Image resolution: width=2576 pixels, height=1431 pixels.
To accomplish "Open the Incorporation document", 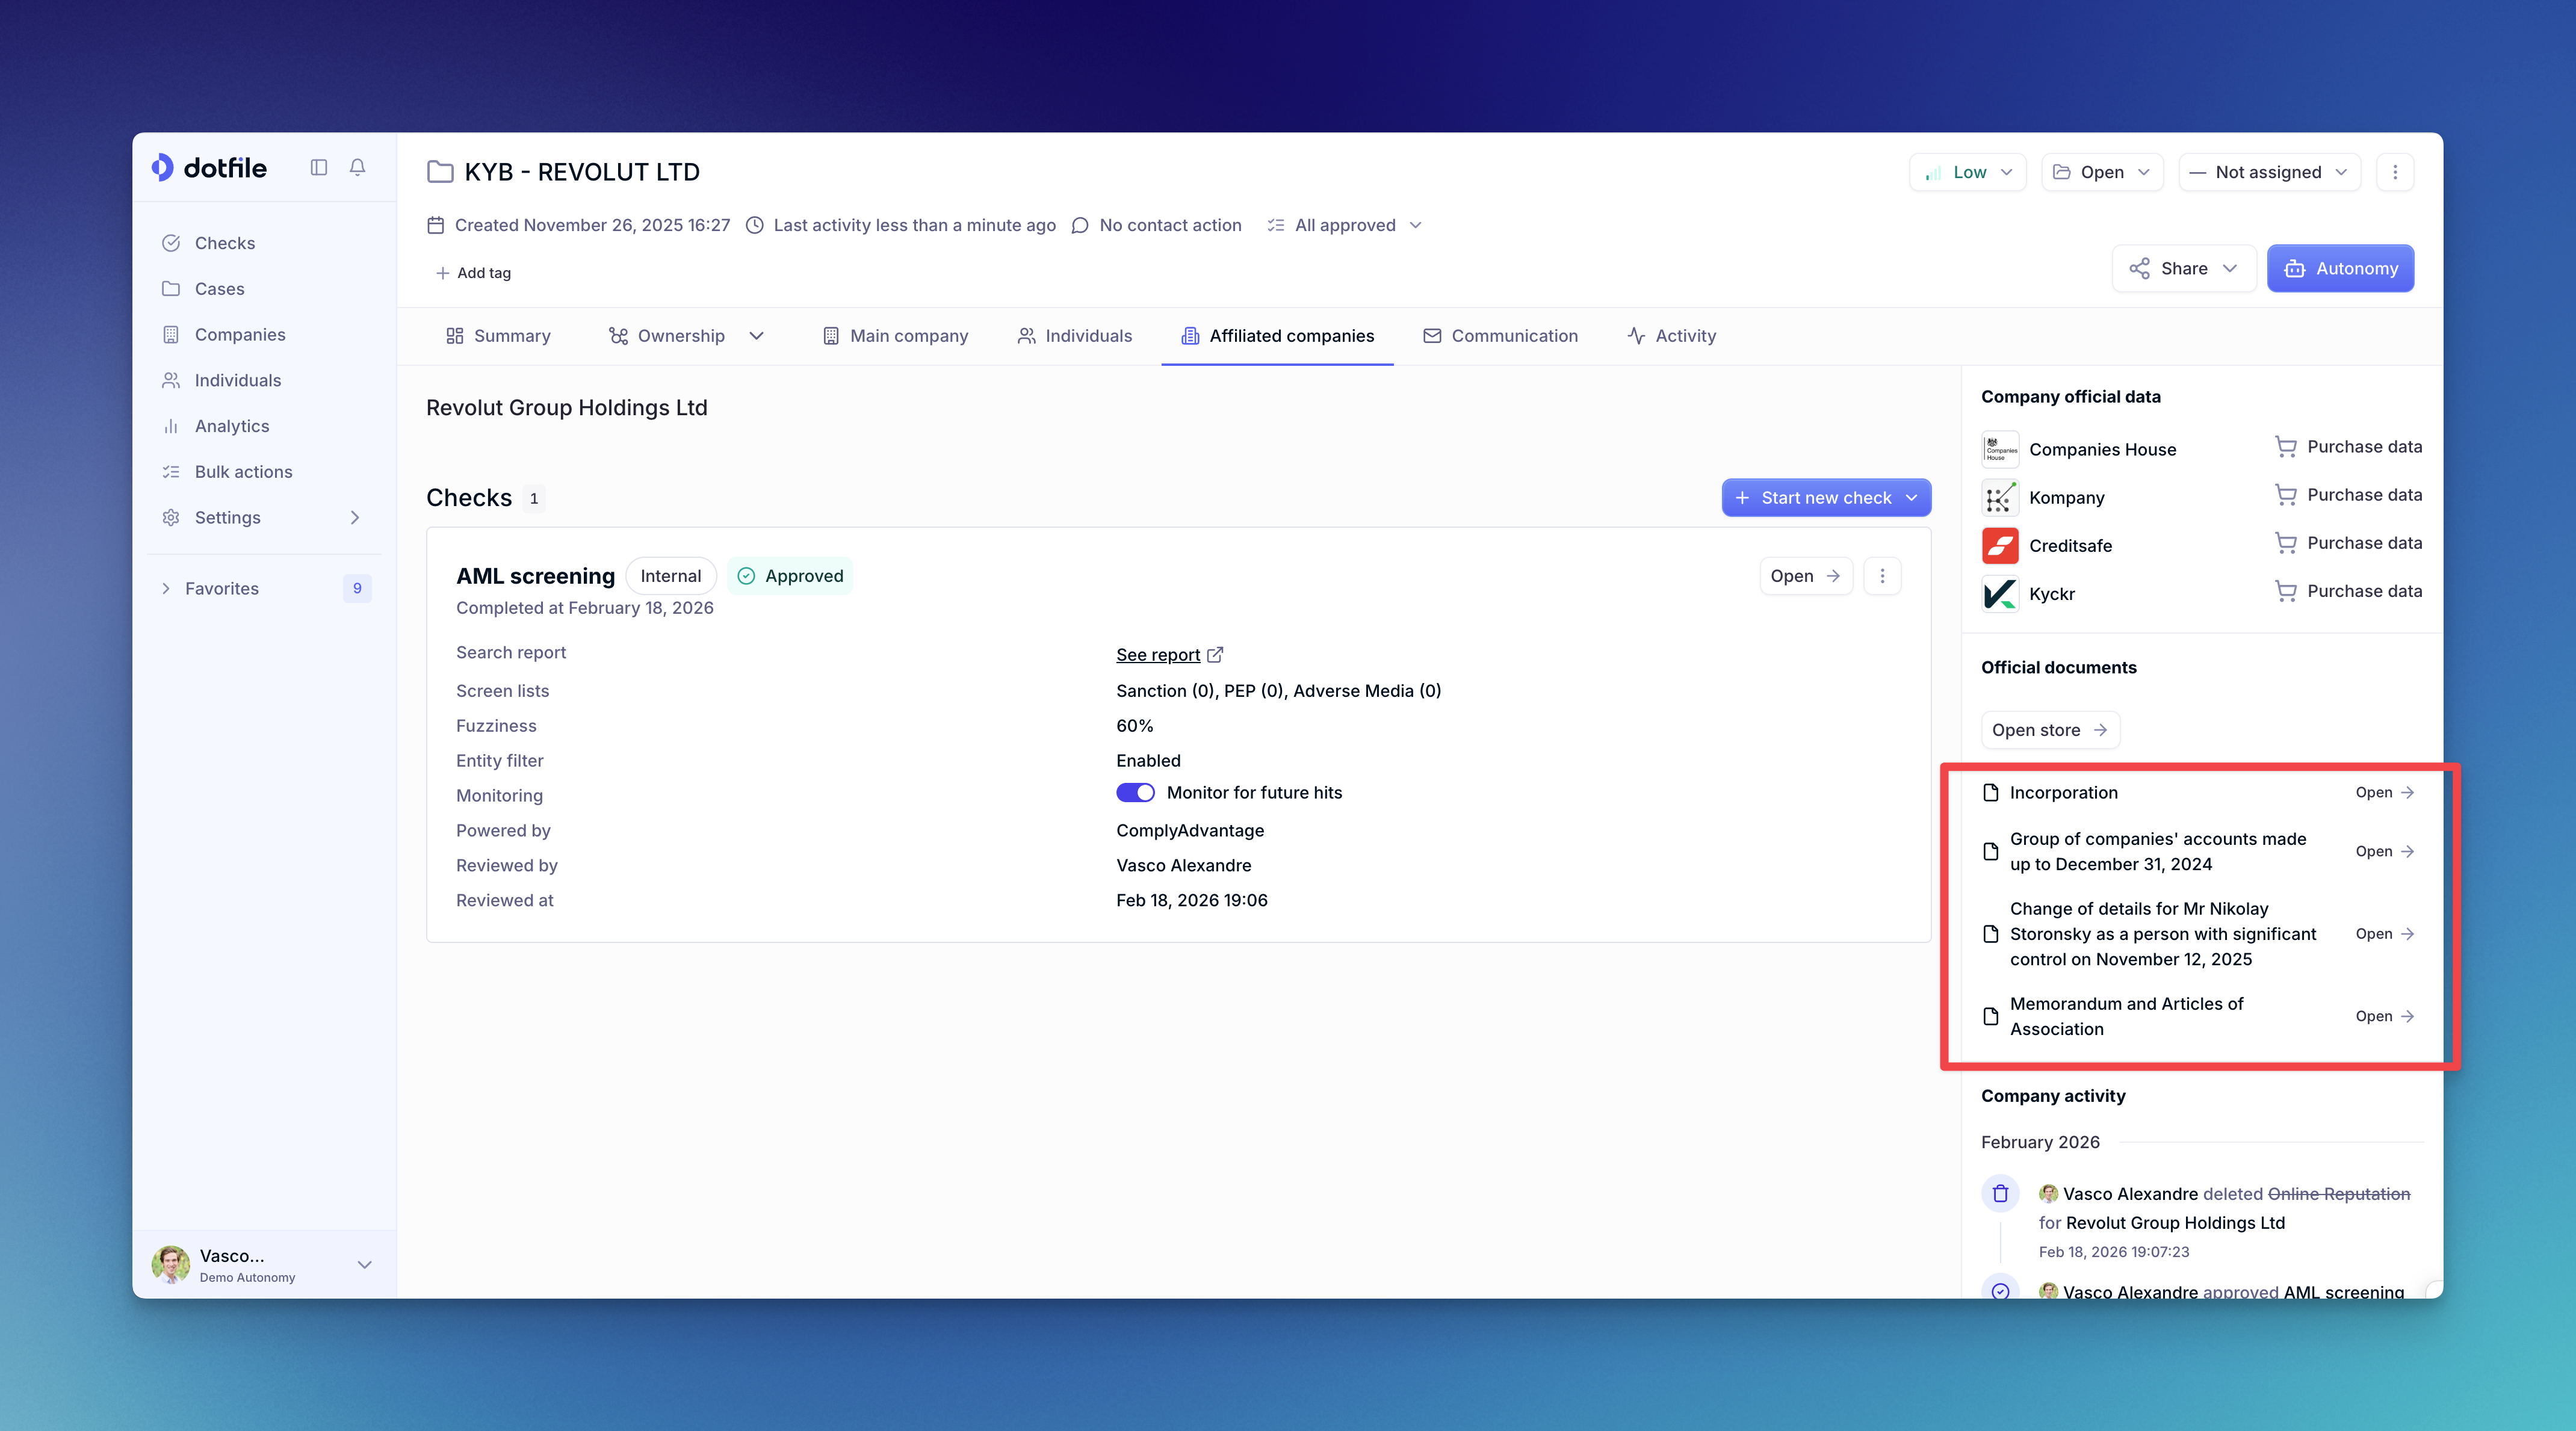I will (2384, 792).
